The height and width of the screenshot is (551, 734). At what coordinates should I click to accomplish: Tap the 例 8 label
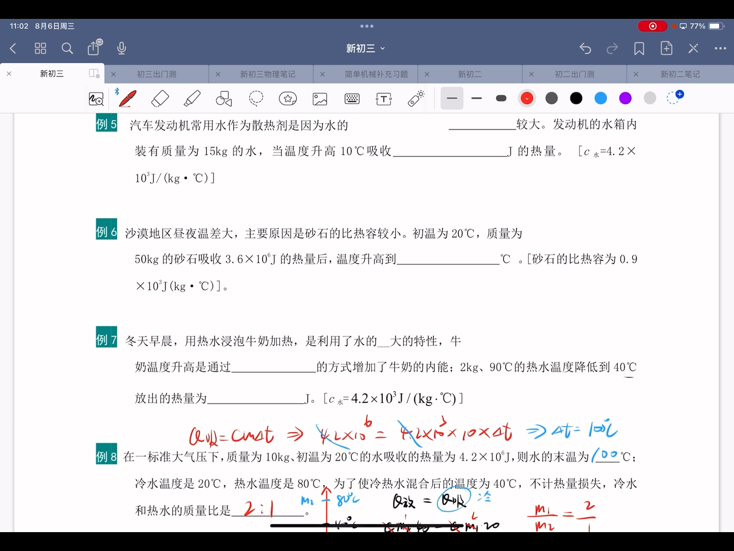coord(107,455)
